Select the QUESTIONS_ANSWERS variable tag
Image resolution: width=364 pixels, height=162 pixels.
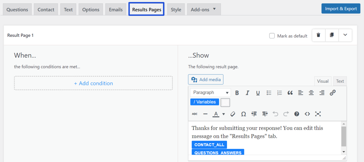[218, 152]
